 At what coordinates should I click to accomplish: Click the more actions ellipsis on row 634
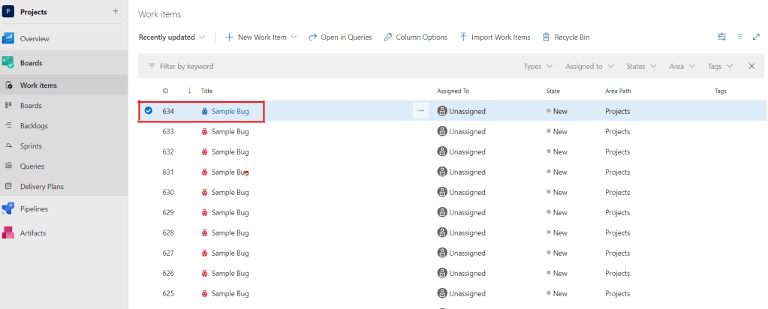pyautogui.click(x=420, y=111)
